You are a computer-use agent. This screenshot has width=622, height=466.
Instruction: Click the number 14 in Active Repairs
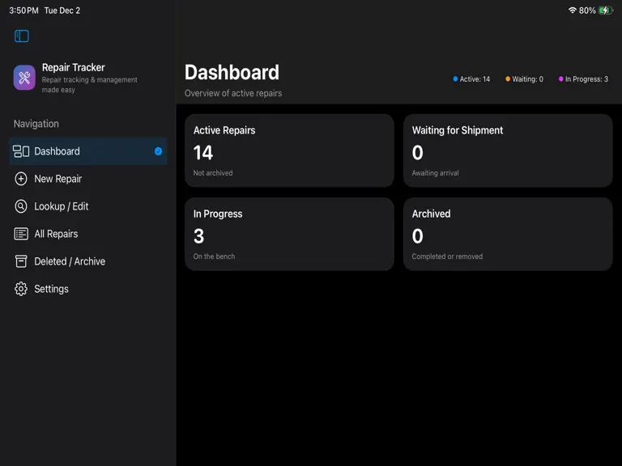tap(203, 153)
